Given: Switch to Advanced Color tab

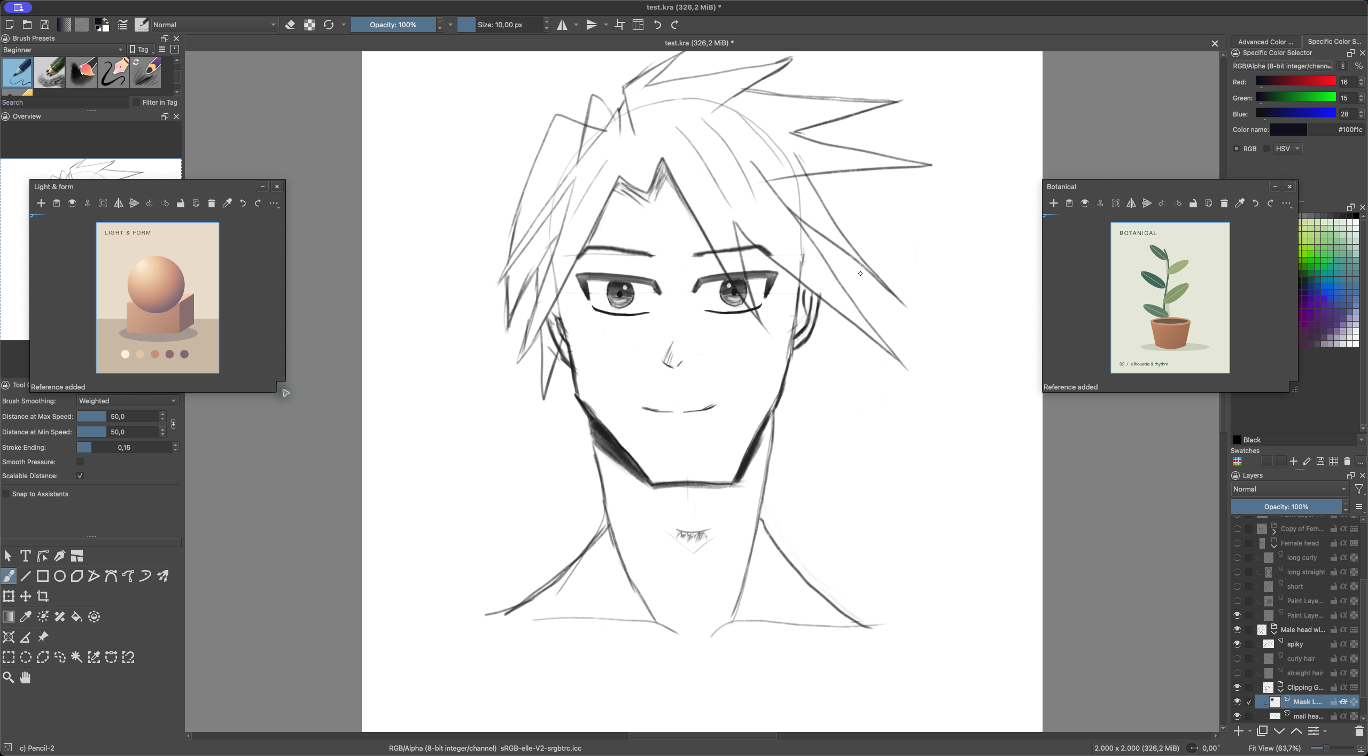Looking at the screenshot, I should (1265, 42).
